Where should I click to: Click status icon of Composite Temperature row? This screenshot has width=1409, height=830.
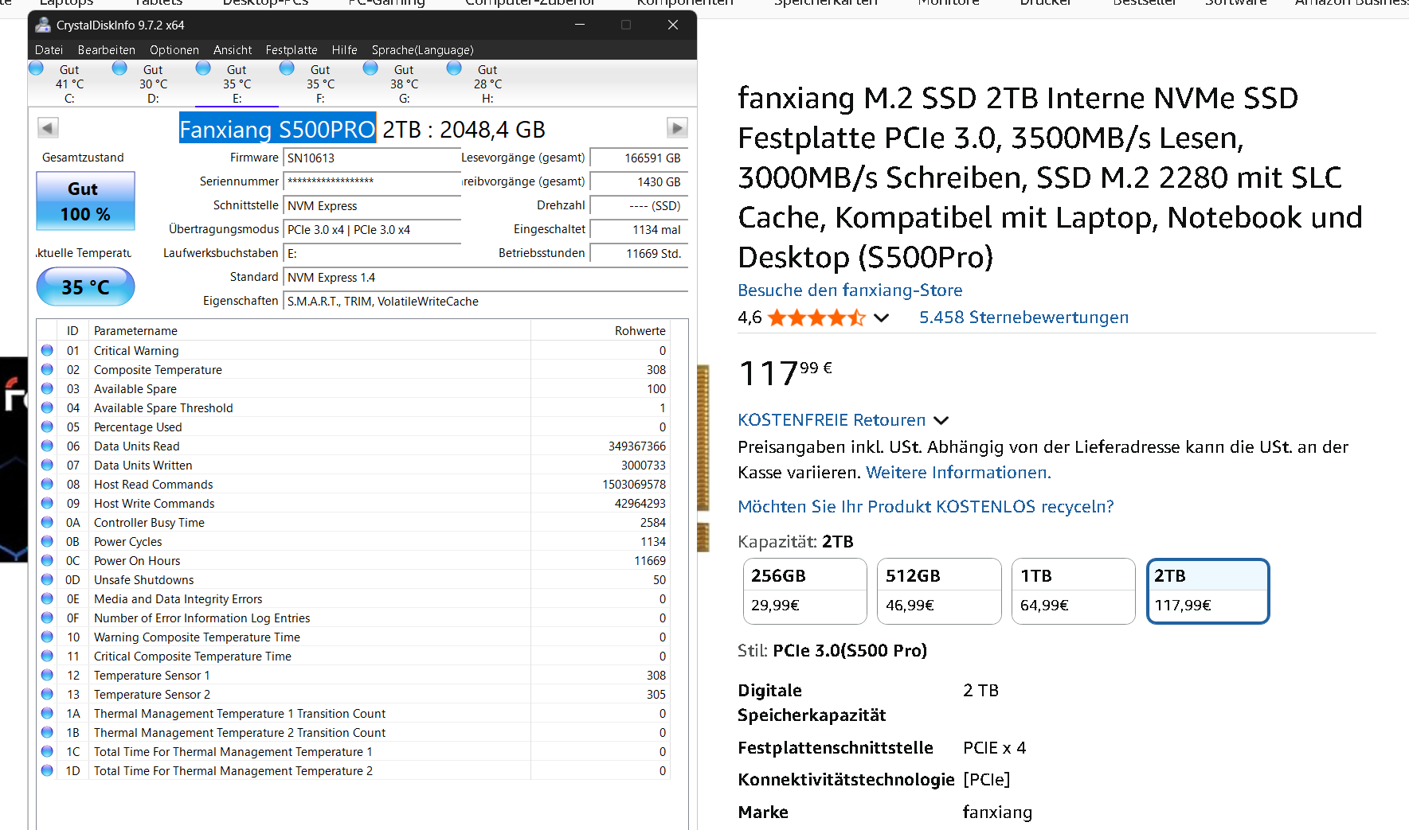point(47,369)
